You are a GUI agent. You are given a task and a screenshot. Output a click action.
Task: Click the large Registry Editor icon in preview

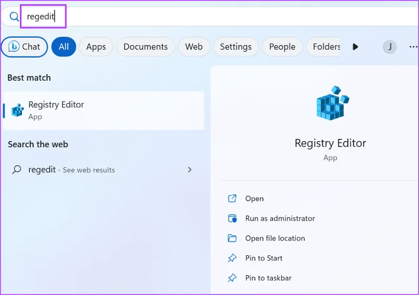333,103
